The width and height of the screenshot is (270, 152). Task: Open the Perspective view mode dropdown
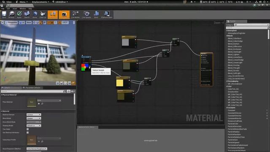point(11,22)
